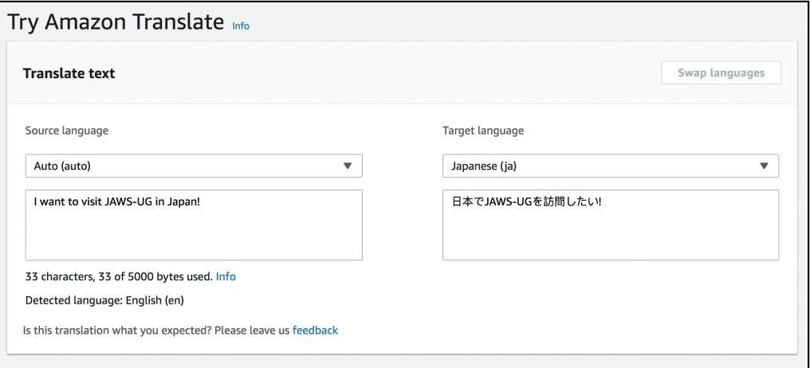This screenshot has width=810, height=368.
Task: Click text 'I want to visit JAWS-UG in Japan!'
Action: (116, 202)
